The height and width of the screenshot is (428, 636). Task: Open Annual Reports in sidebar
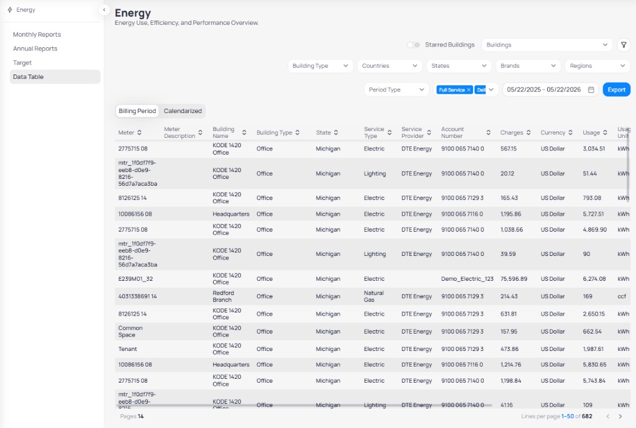coord(35,48)
